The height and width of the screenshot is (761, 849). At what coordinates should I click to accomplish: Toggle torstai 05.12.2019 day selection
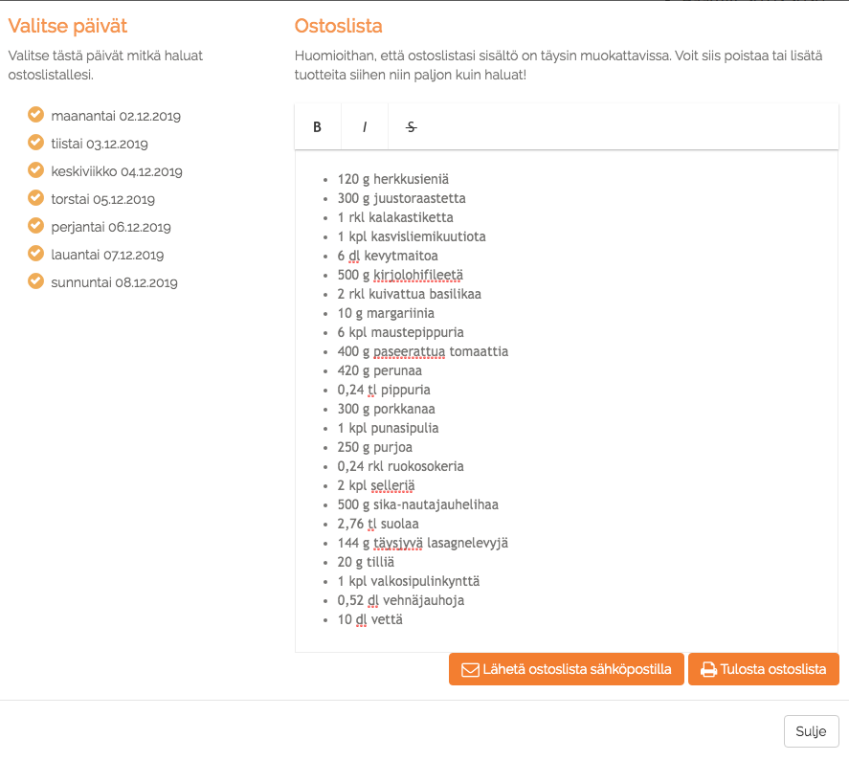click(x=35, y=198)
